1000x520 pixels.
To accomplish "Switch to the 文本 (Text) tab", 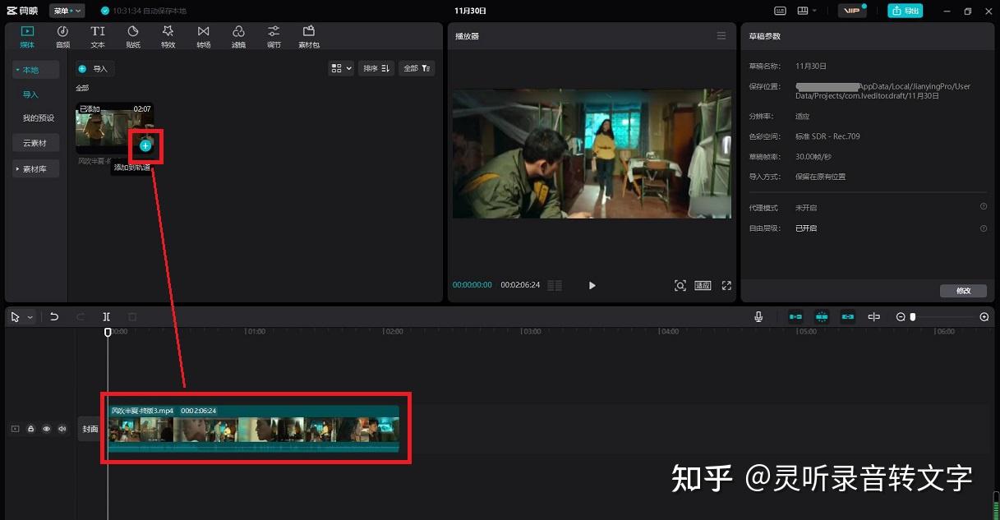I will pyautogui.click(x=98, y=37).
